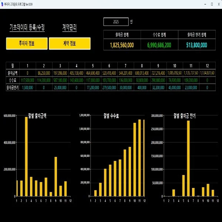
Task: Click the 수수료 row header in the table
Action: 13,80
